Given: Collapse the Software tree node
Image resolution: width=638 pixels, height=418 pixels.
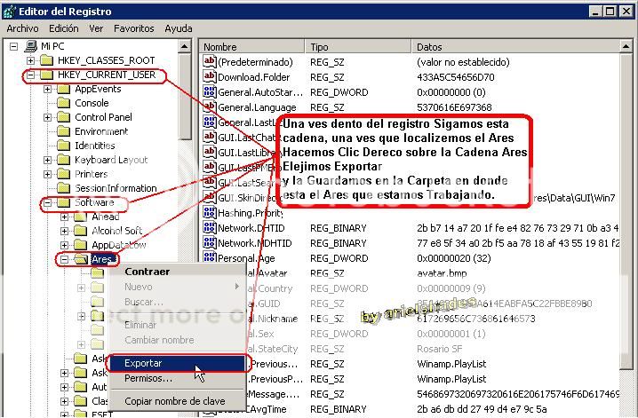Looking at the screenshot, I should tap(48, 203).
